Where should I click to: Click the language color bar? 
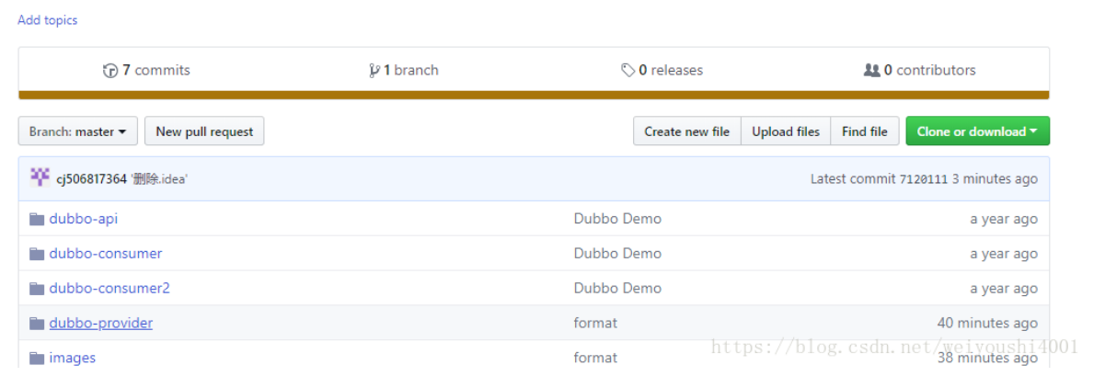pyautogui.click(x=534, y=95)
